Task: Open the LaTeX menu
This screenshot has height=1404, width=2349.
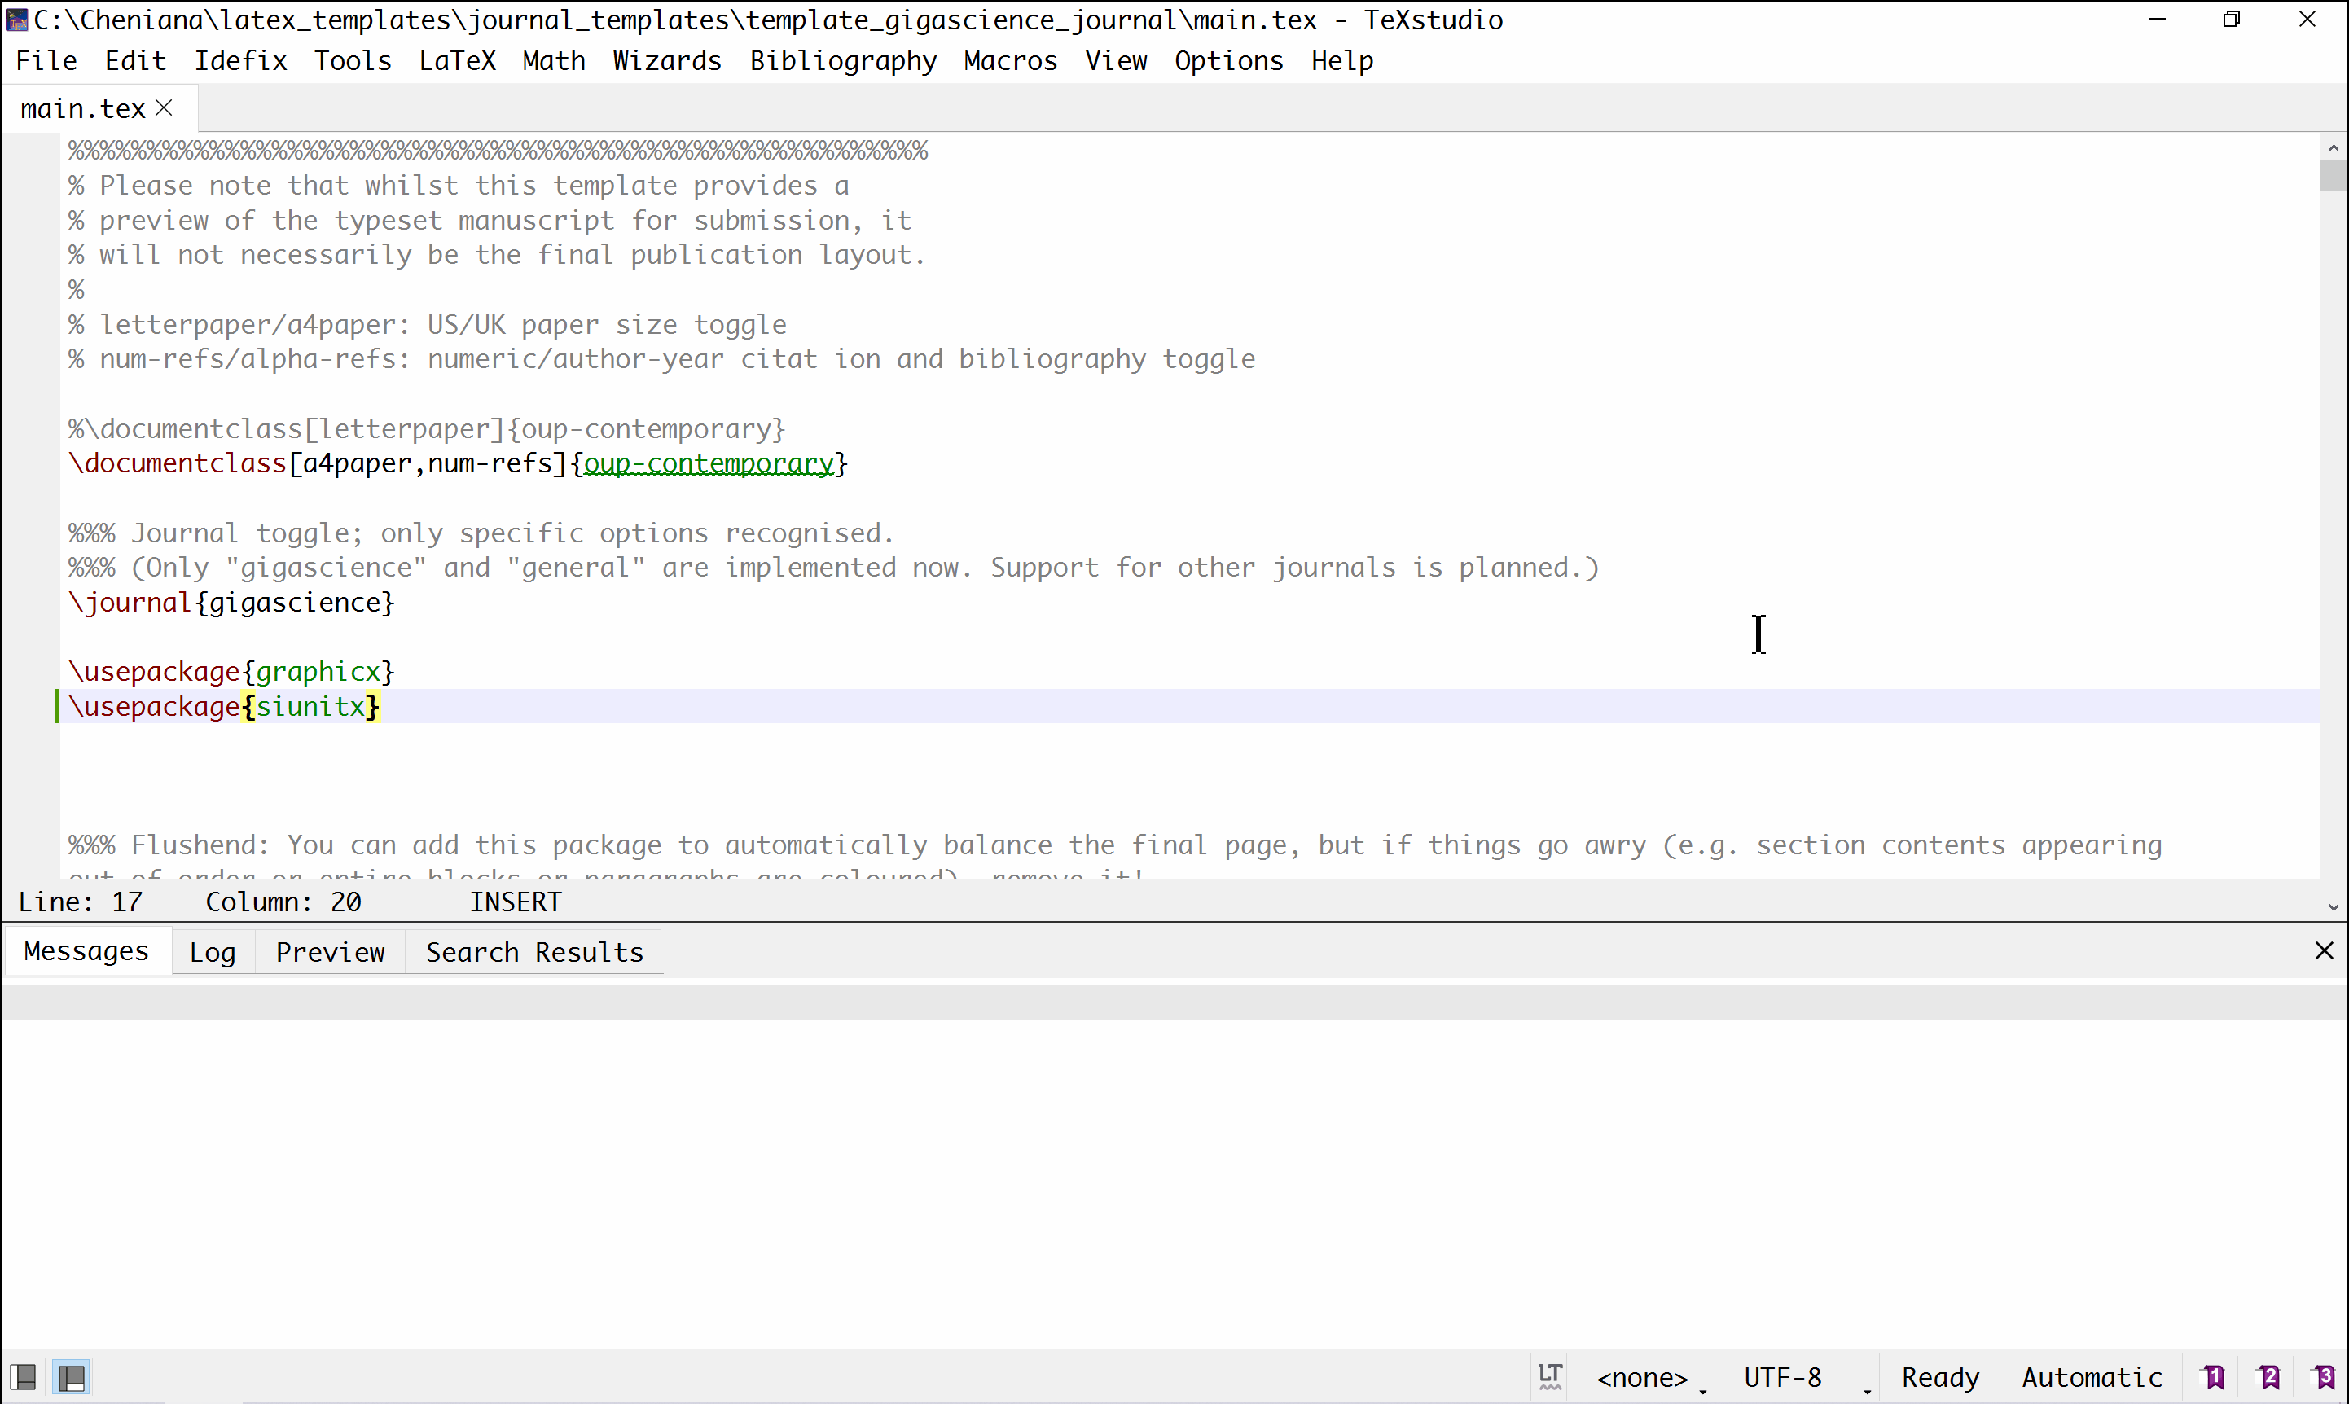Action: click(x=459, y=59)
